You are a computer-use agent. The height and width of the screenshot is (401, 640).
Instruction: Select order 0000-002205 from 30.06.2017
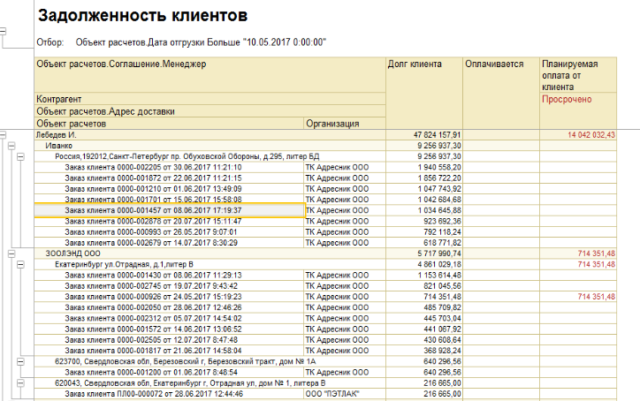[168, 167]
